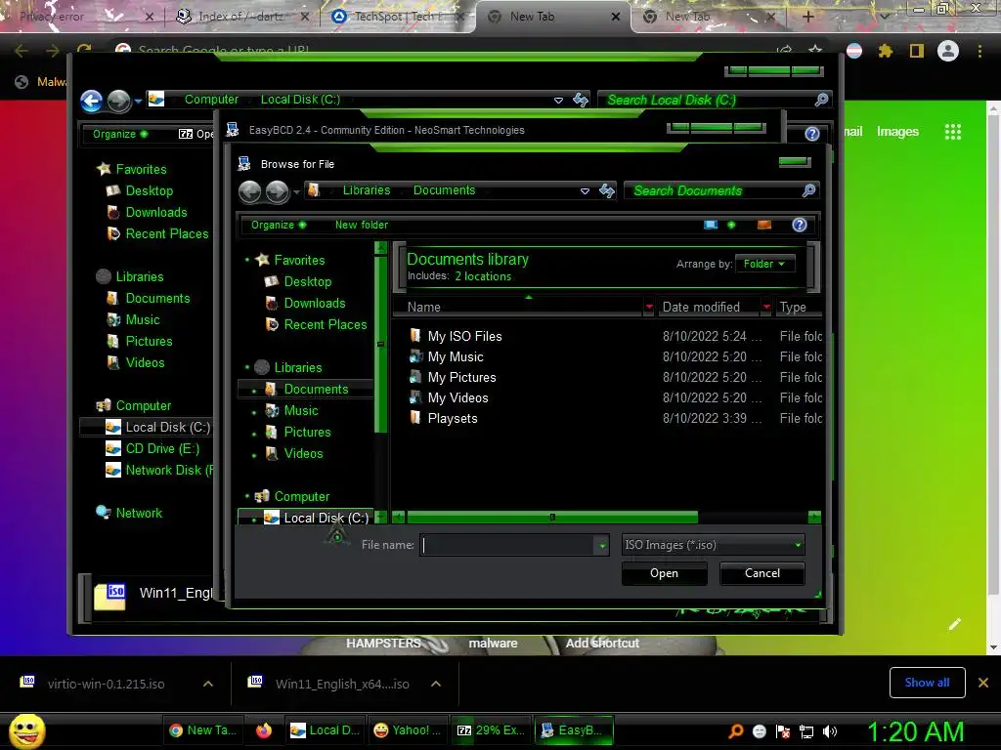Click magnifier in Search Local Disk box

click(821, 100)
